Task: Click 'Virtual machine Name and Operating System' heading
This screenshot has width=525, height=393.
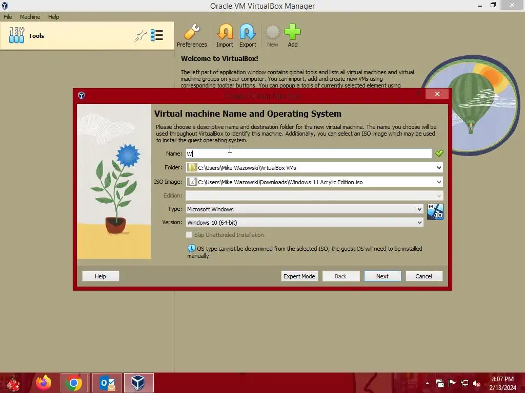Action: coord(248,114)
